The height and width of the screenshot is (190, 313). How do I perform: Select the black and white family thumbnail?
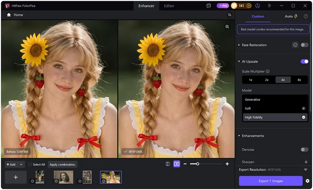click(x=87, y=177)
